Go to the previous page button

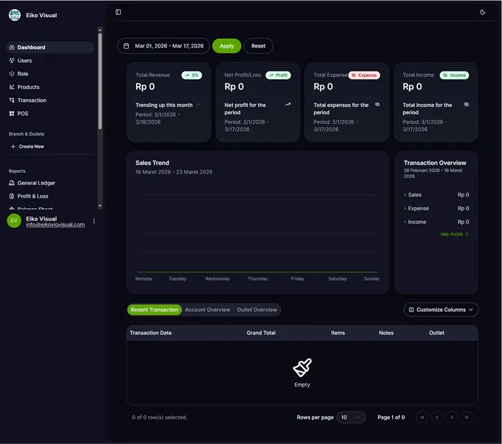click(437, 418)
